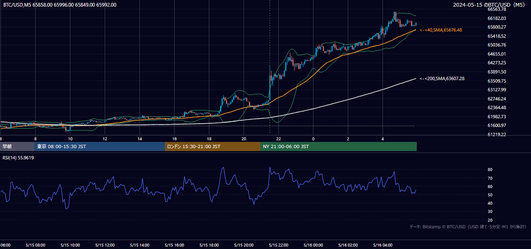
Task: Click hour label 16 under the price chart
Action: click(x=175, y=139)
